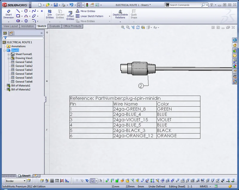This screenshot has height=190, width=239.
Task: Select the Offset Entities tool
Action: click(x=70, y=16)
